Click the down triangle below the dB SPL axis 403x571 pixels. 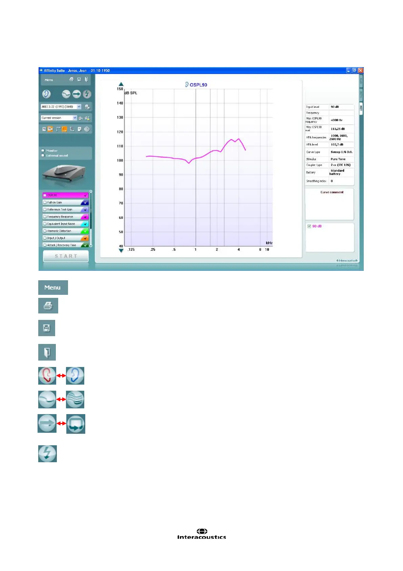(121, 251)
